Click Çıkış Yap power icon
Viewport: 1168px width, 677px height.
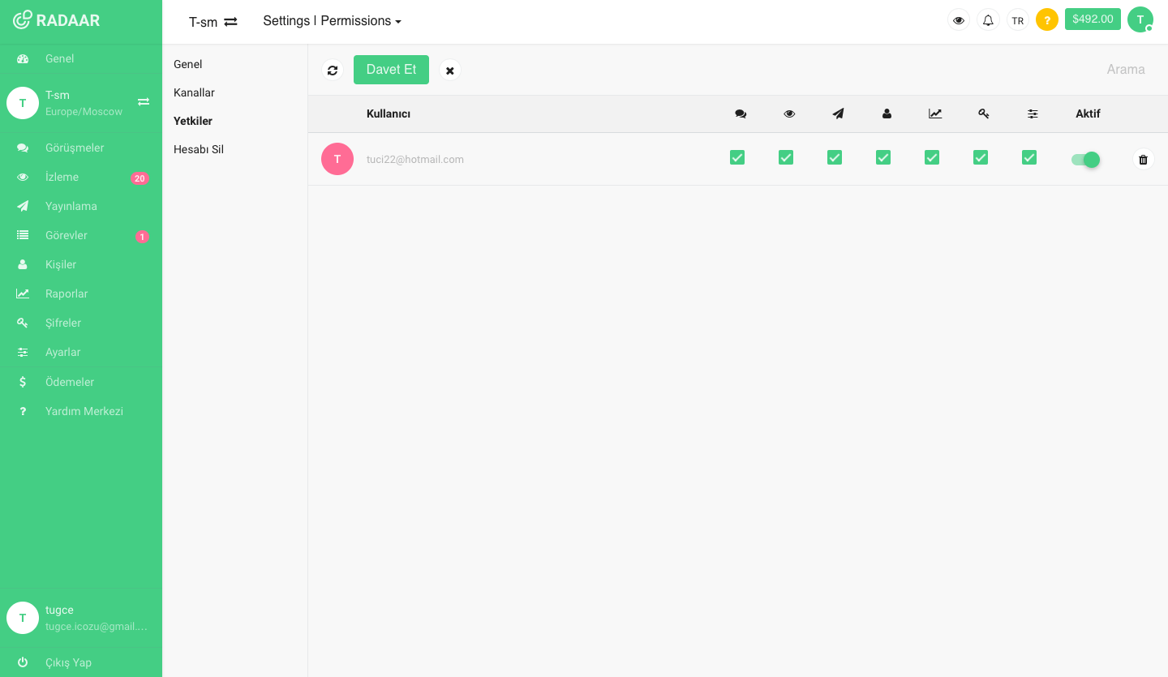coord(23,662)
